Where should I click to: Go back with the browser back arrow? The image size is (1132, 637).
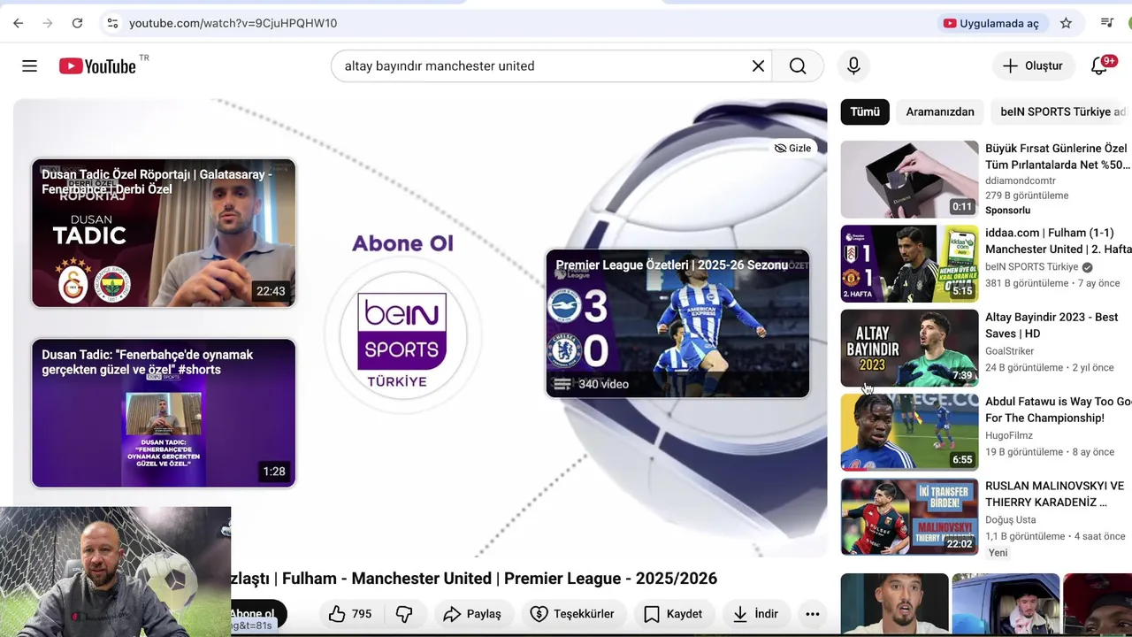pyautogui.click(x=19, y=23)
